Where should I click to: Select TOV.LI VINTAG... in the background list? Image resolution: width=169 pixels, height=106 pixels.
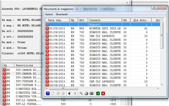click(28, 104)
